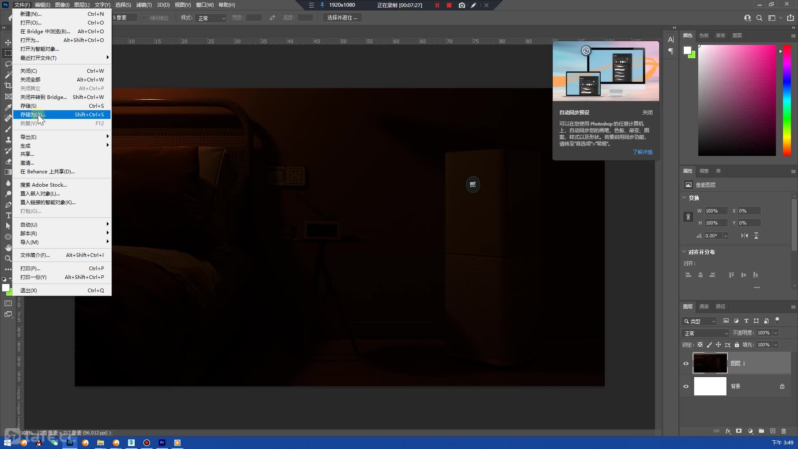Delete the selected layer via trash icon
The width and height of the screenshot is (798, 449).
tap(784, 431)
